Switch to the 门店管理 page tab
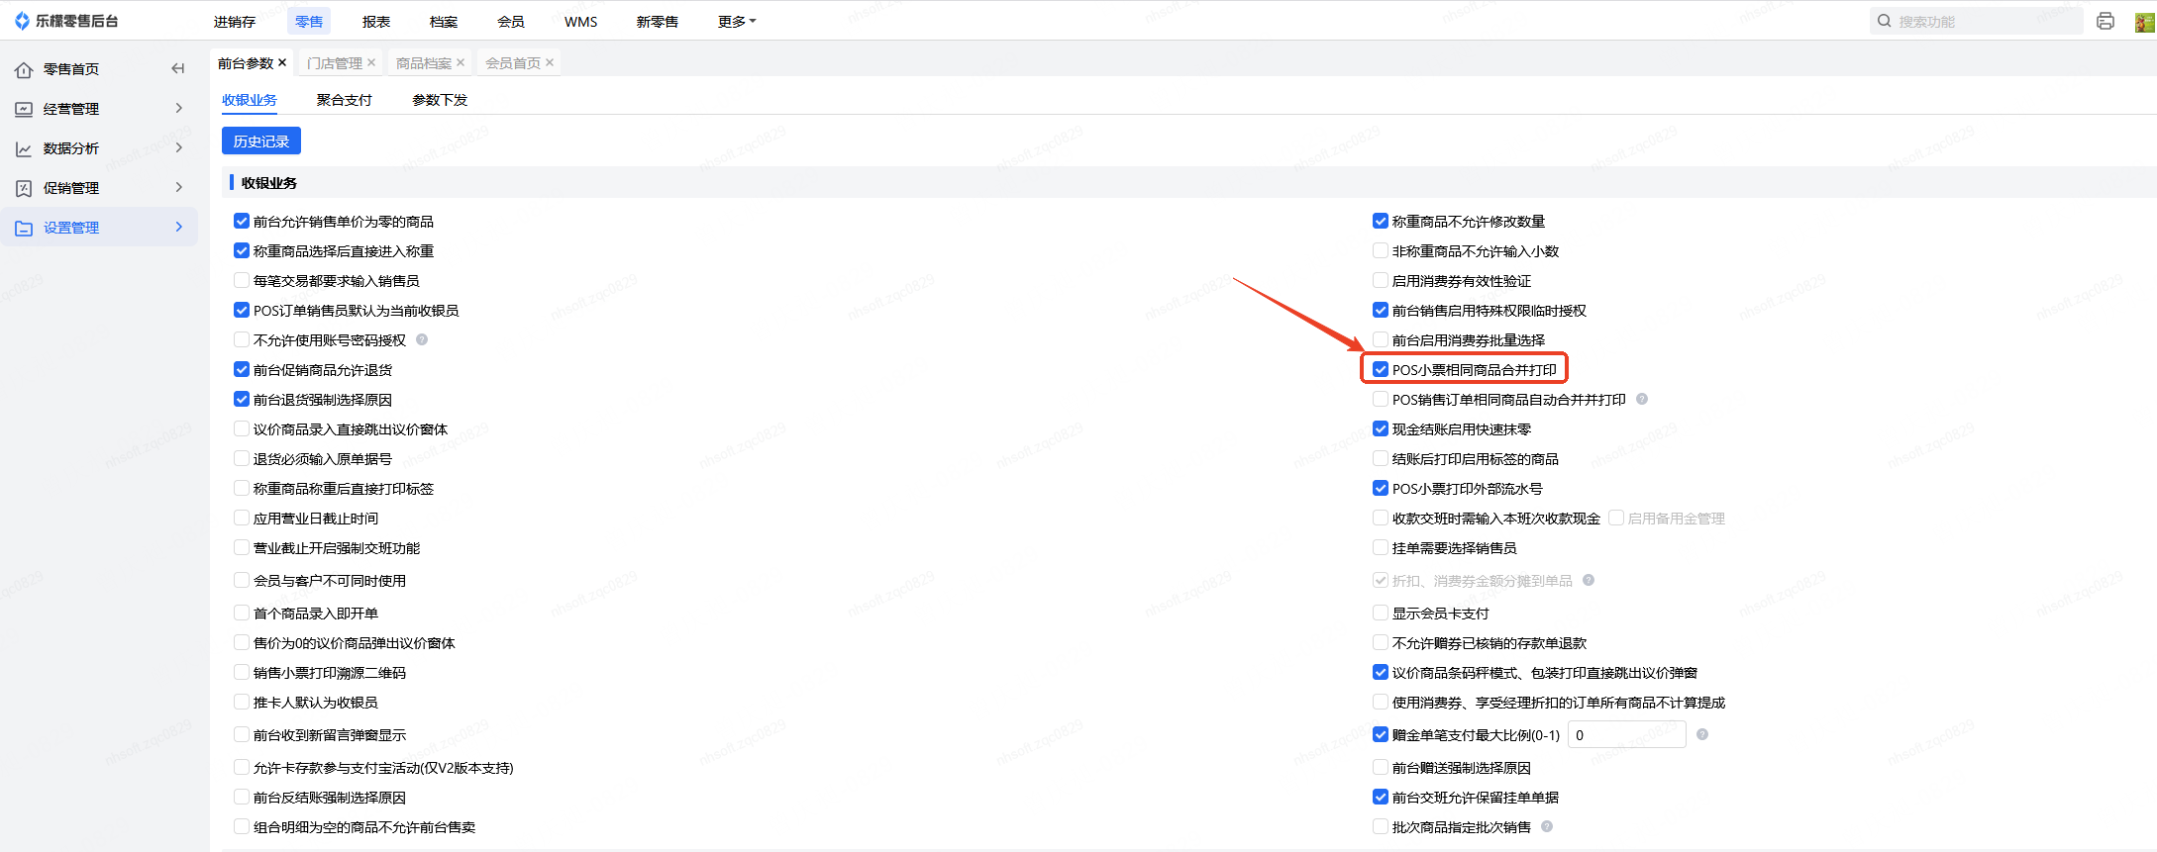 (335, 63)
